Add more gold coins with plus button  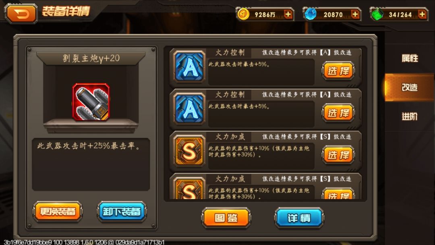click(x=288, y=14)
